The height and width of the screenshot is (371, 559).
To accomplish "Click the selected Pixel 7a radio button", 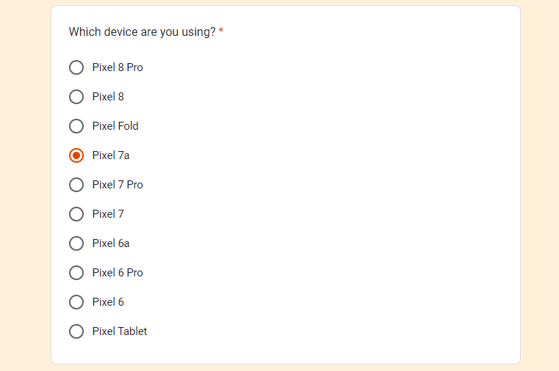I will [x=76, y=155].
